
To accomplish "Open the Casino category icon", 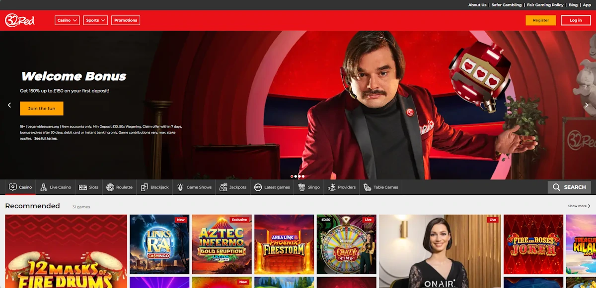I will pyautogui.click(x=13, y=187).
